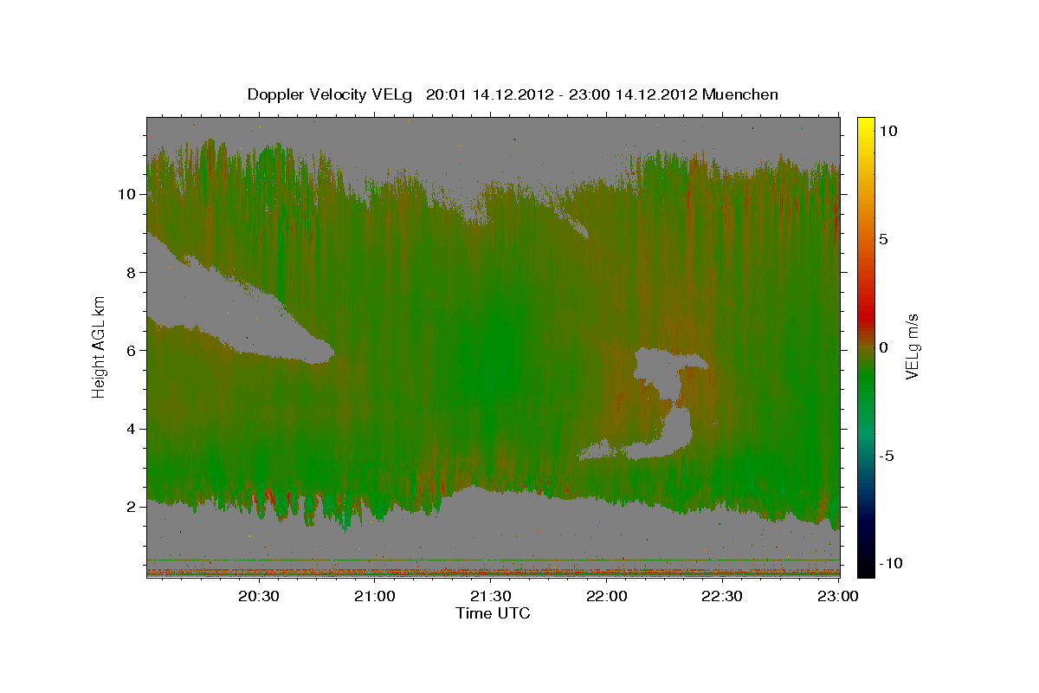Click the 22:30 time tick label
This screenshot has height=693, width=1039.
[x=723, y=596]
